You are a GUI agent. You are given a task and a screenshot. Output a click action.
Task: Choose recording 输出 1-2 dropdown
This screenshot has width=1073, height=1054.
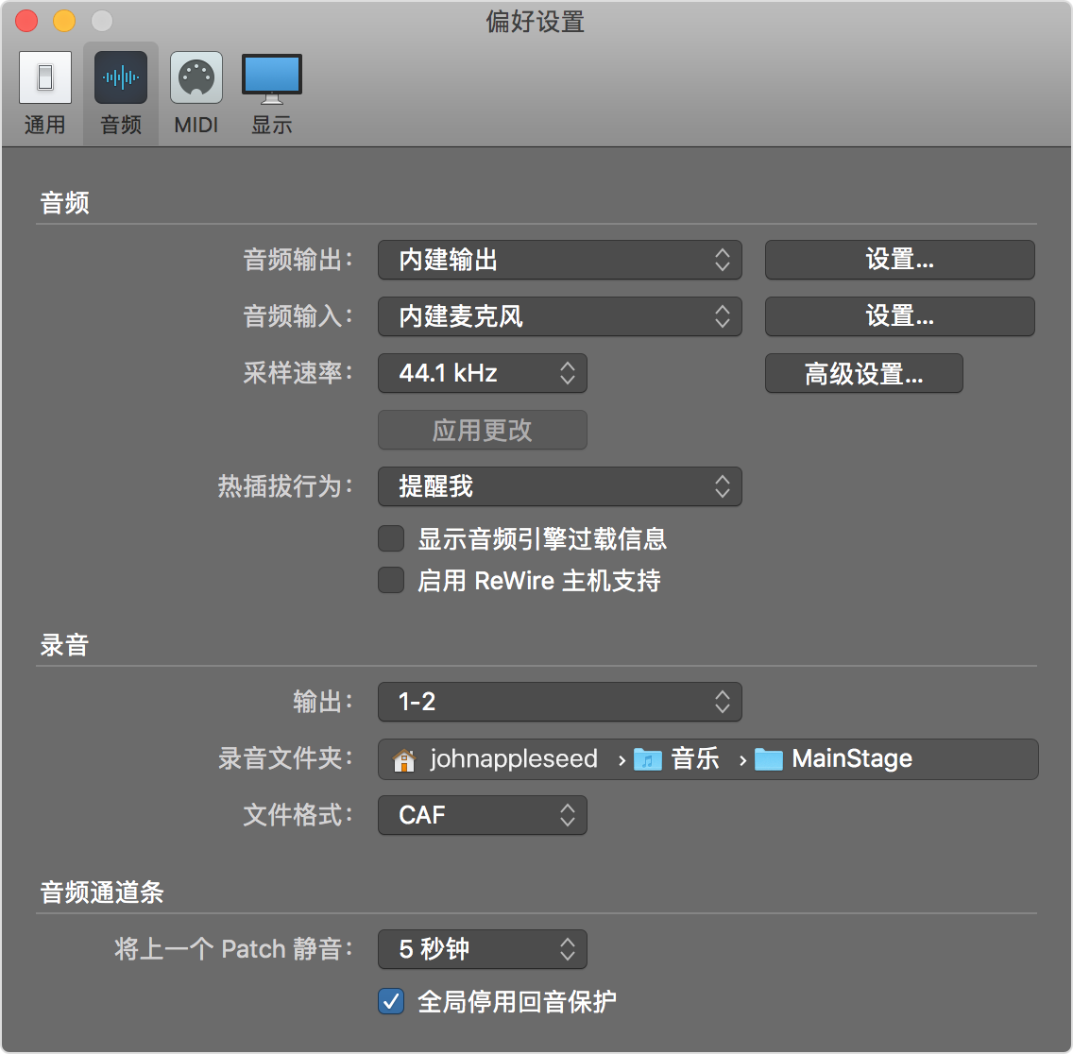(x=559, y=702)
